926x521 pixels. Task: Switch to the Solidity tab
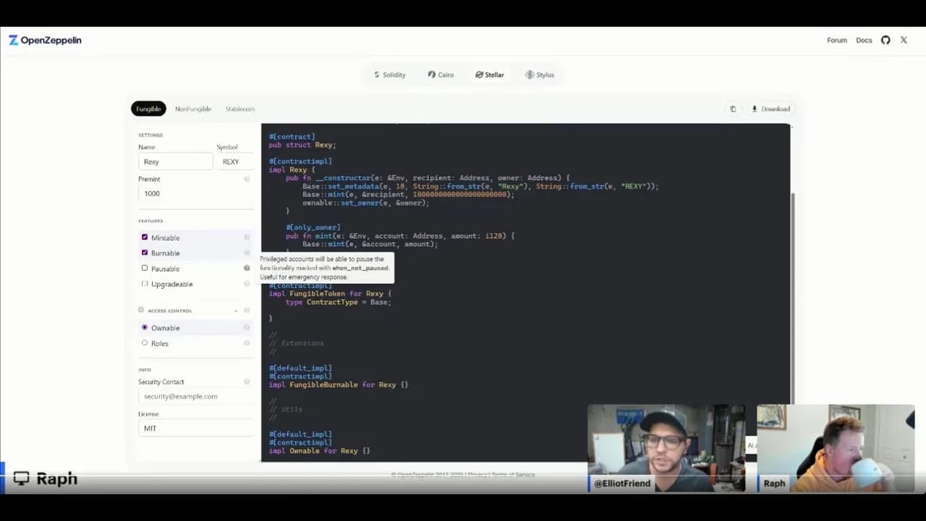click(390, 75)
